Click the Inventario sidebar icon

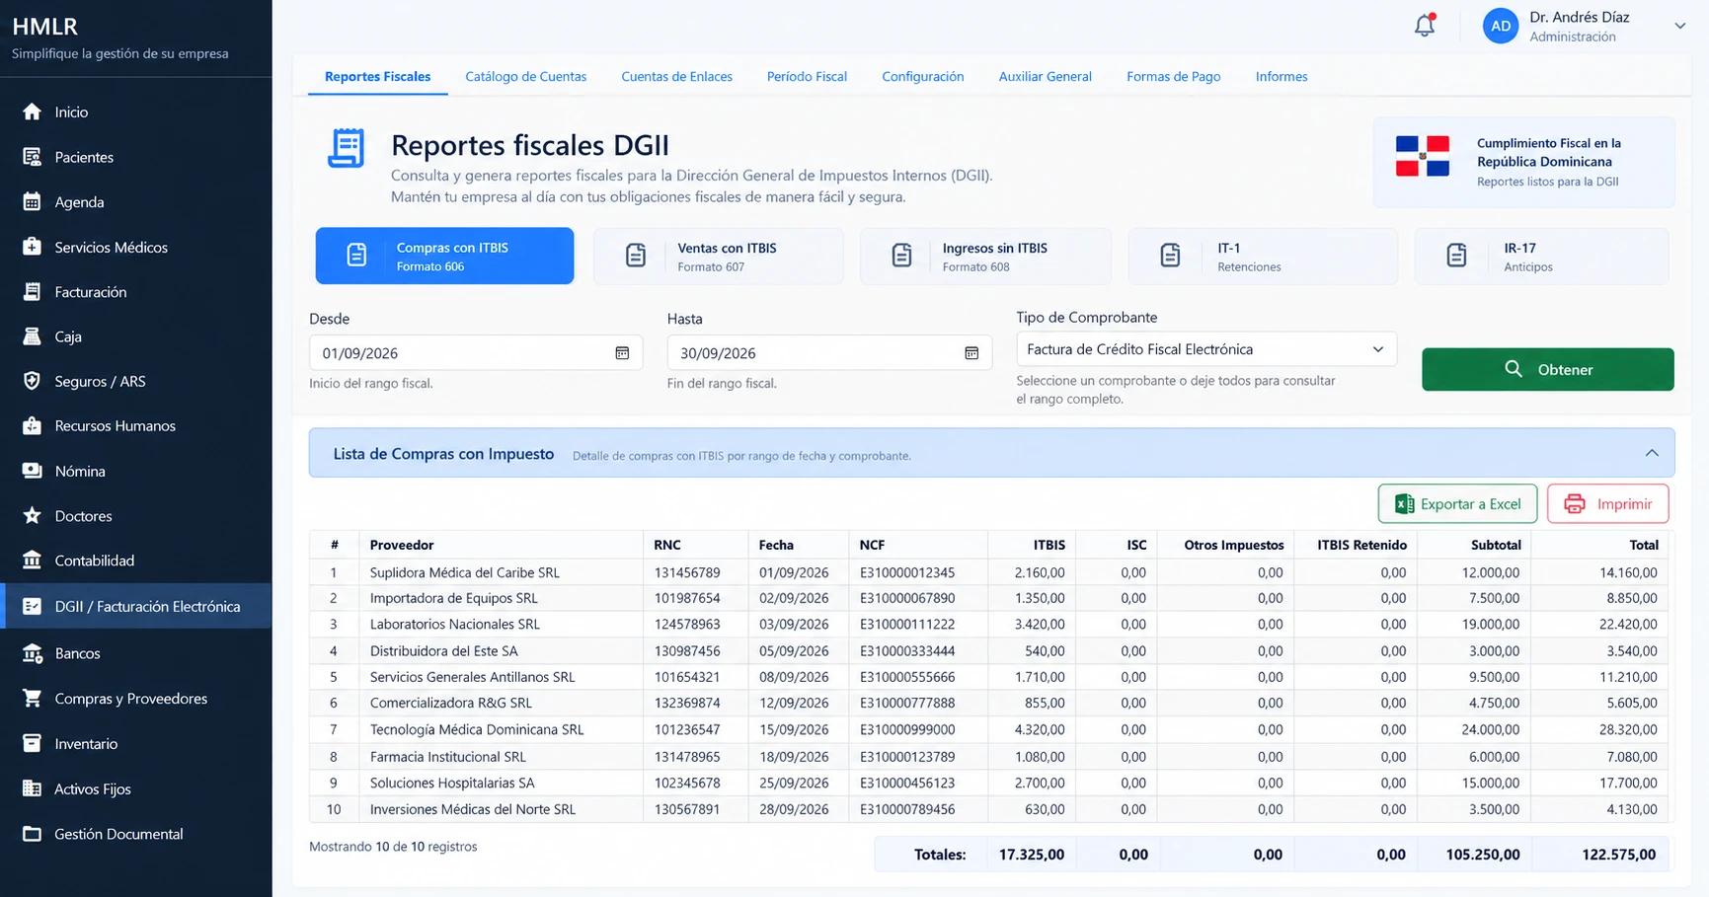pyautogui.click(x=32, y=743)
